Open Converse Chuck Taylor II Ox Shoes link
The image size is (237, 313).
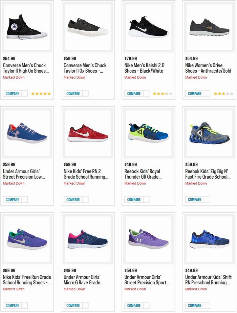coord(85,68)
